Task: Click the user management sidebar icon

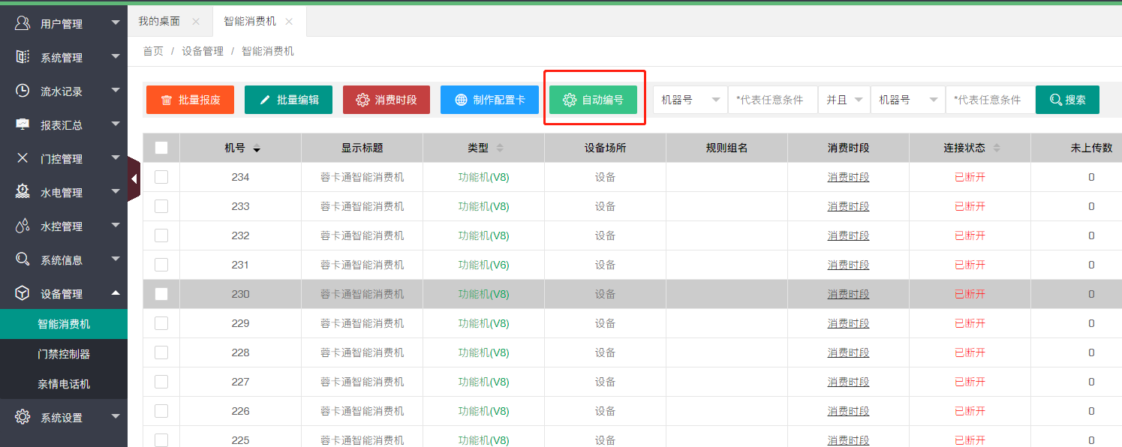Action: tap(23, 23)
